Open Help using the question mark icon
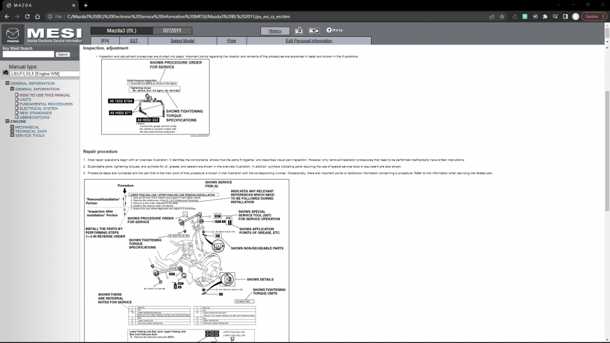This screenshot has width=610, height=343. [329, 30]
